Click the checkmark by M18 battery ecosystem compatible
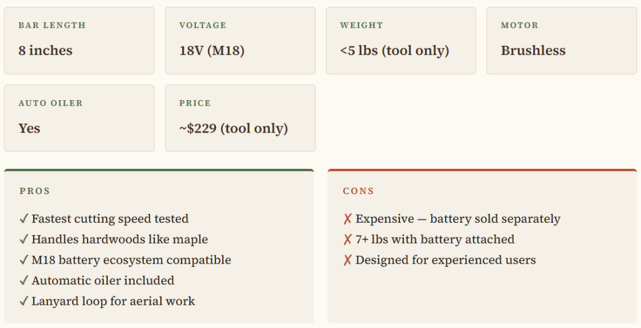Viewport: 641px width, 328px height. (24, 260)
